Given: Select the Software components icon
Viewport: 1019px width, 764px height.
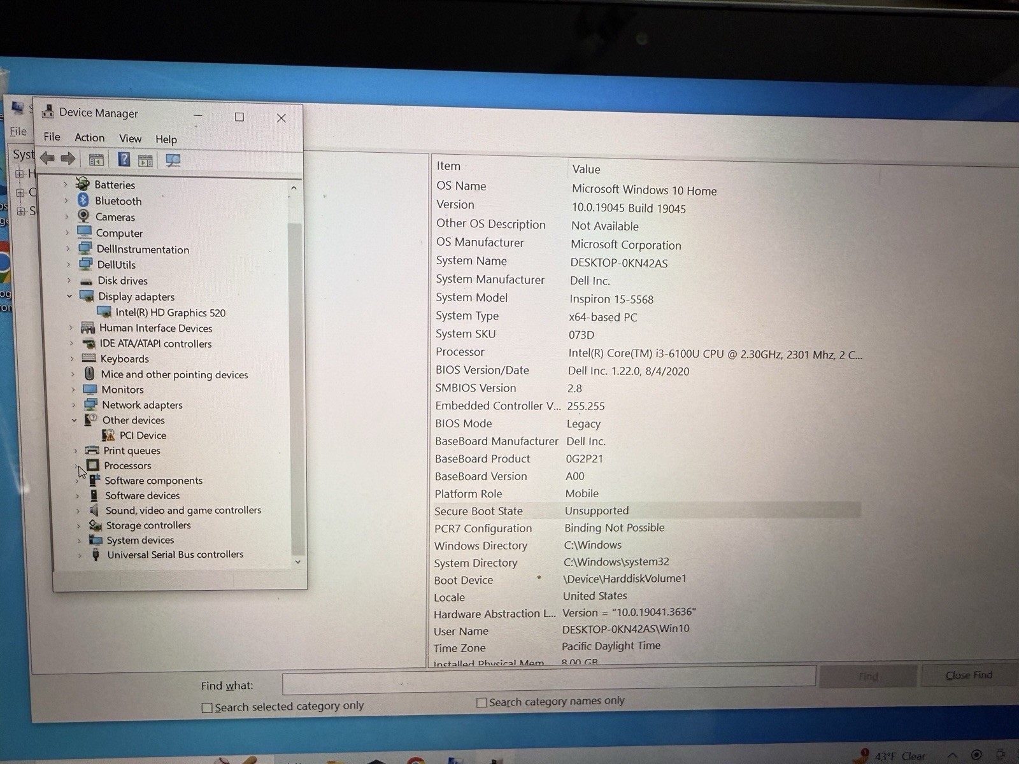Looking at the screenshot, I should (94, 480).
